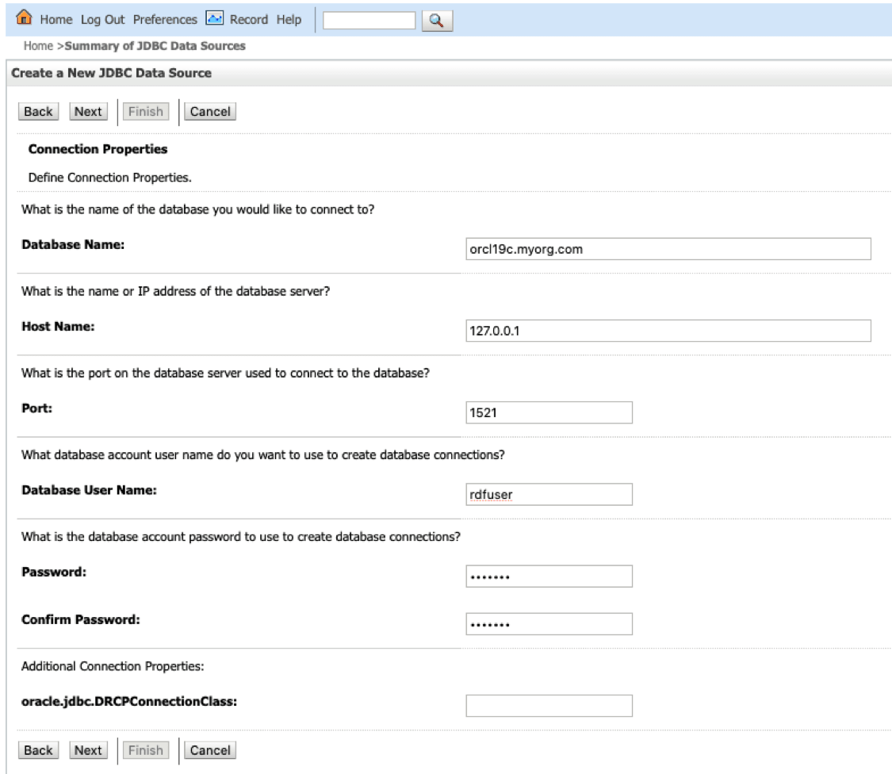The width and height of the screenshot is (892, 774).
Task: Click the Password input field
Action: point(549,577)
